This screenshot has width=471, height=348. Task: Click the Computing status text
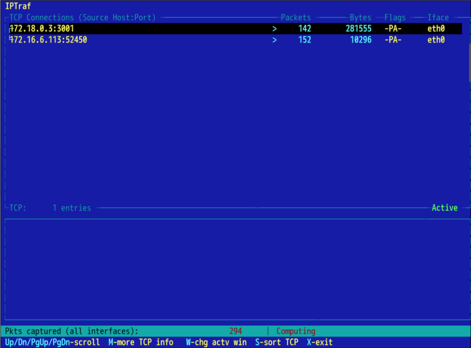(x=296, y=331)
